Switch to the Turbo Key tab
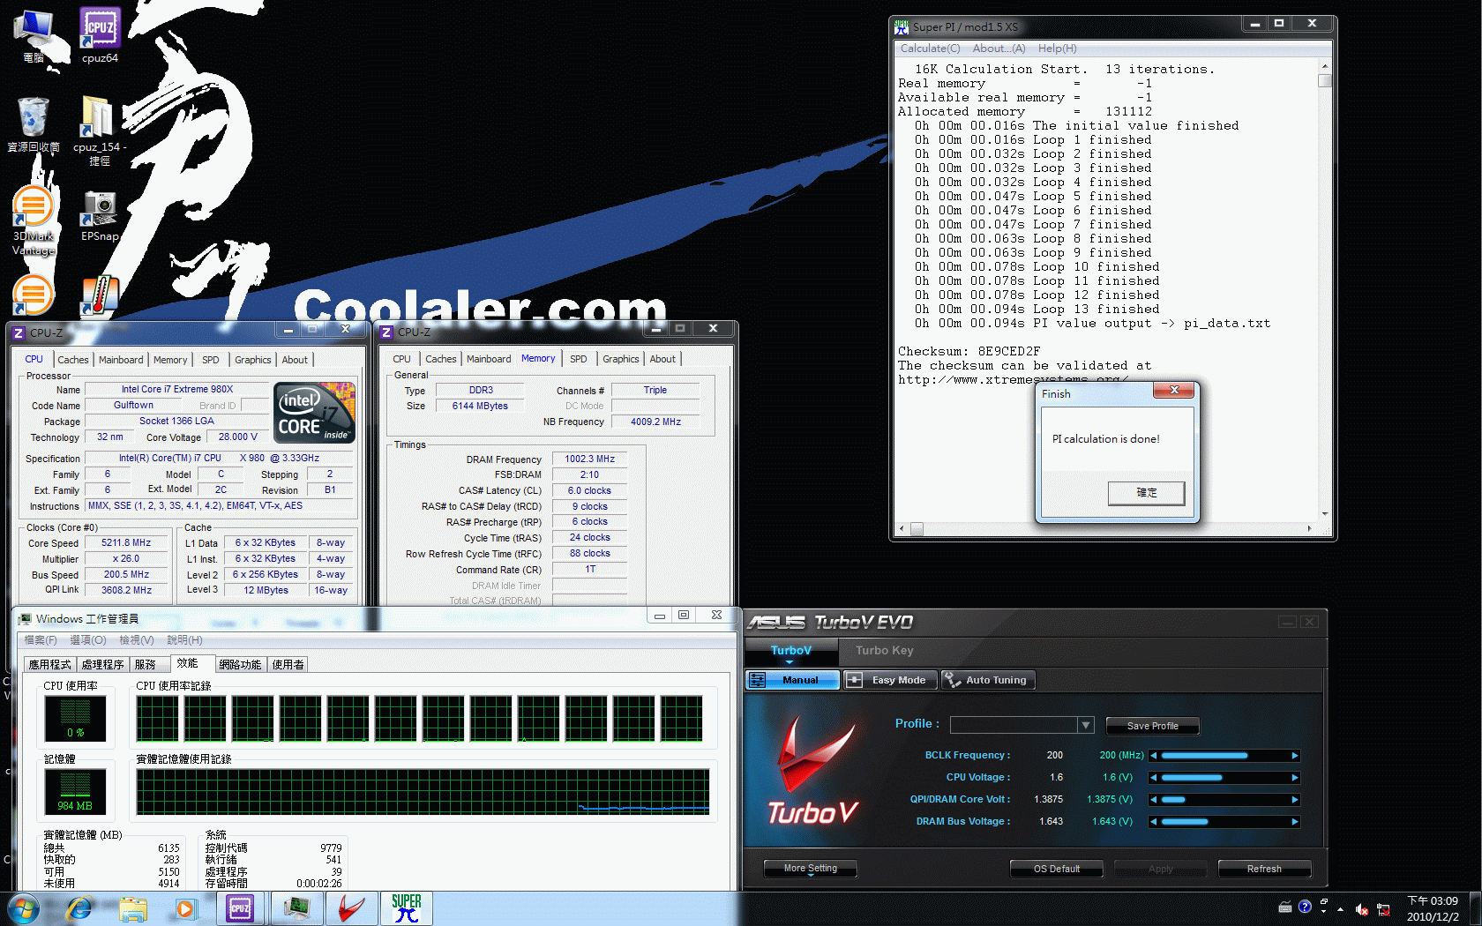 tap(884, 651)
